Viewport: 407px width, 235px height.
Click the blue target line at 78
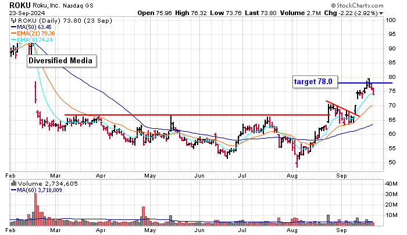tap(365, 83)
